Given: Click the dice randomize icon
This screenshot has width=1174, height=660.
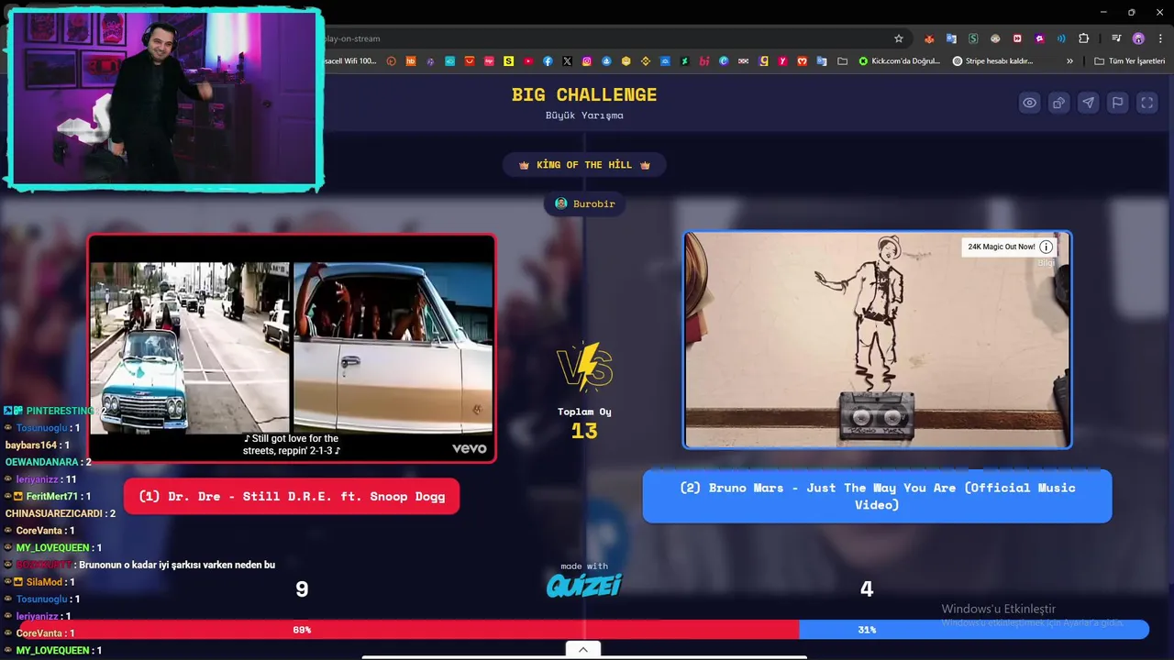Looking at the screenshot, I should (x=1058, y=103).
